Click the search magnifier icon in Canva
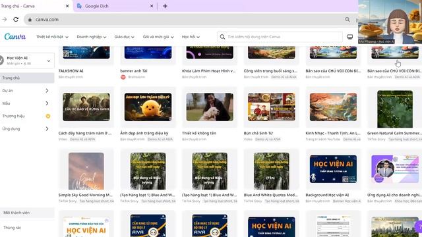422x237 pixels. [222, 37]
